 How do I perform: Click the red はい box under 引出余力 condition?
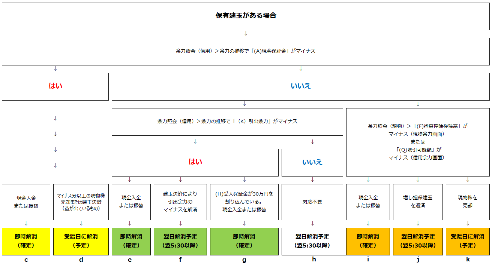coord(195,162)
